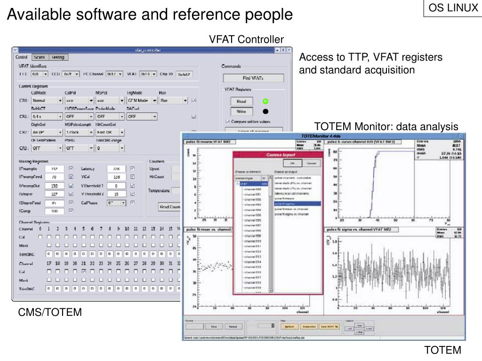Check the Mask checkbox for channel 5

pyautogui.click(x=84, y=245)
